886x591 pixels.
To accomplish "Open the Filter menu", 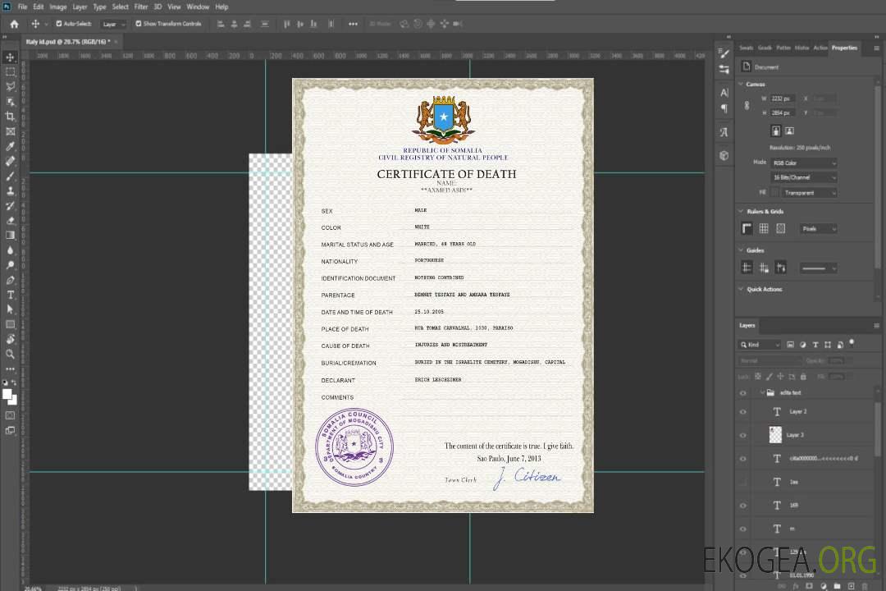I will 141,7.
